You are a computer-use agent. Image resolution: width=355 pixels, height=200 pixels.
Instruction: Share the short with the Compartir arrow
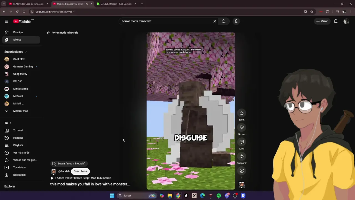[242, 156]
